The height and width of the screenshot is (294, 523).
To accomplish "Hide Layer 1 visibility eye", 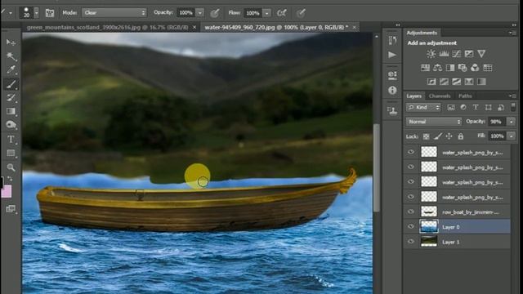I will pos(411,242).
